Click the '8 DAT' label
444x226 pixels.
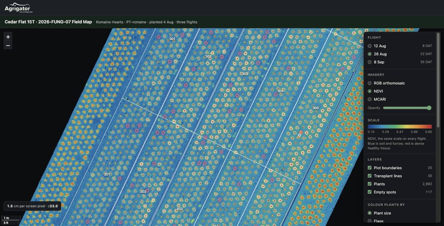[427, 46]
